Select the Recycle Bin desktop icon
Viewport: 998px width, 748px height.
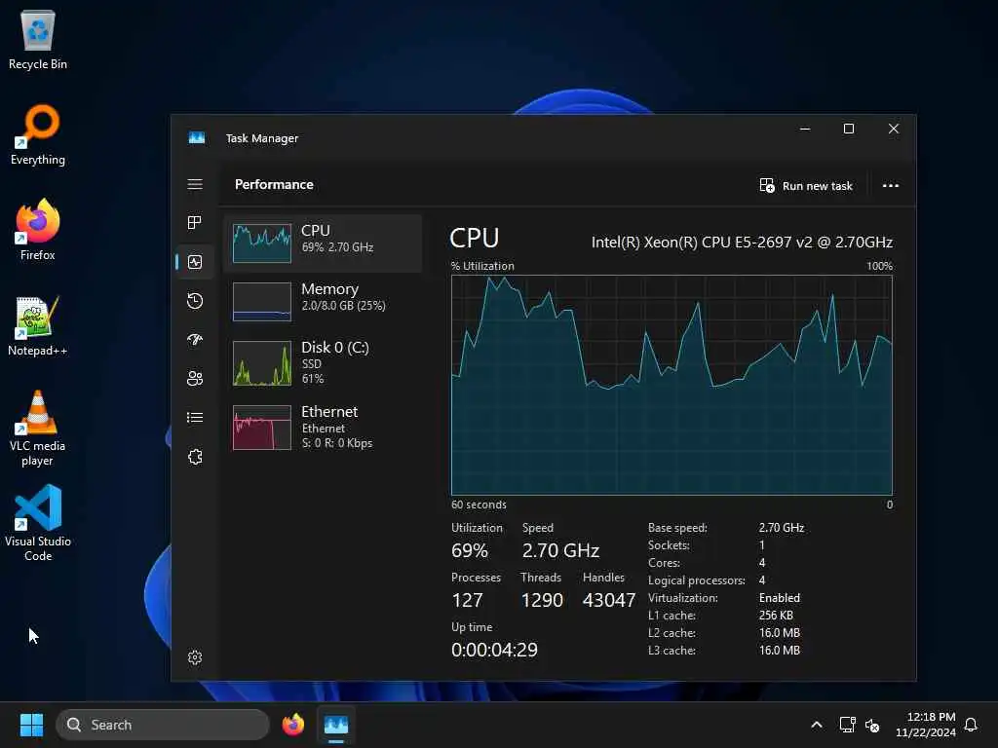click(x=38, y=39)
